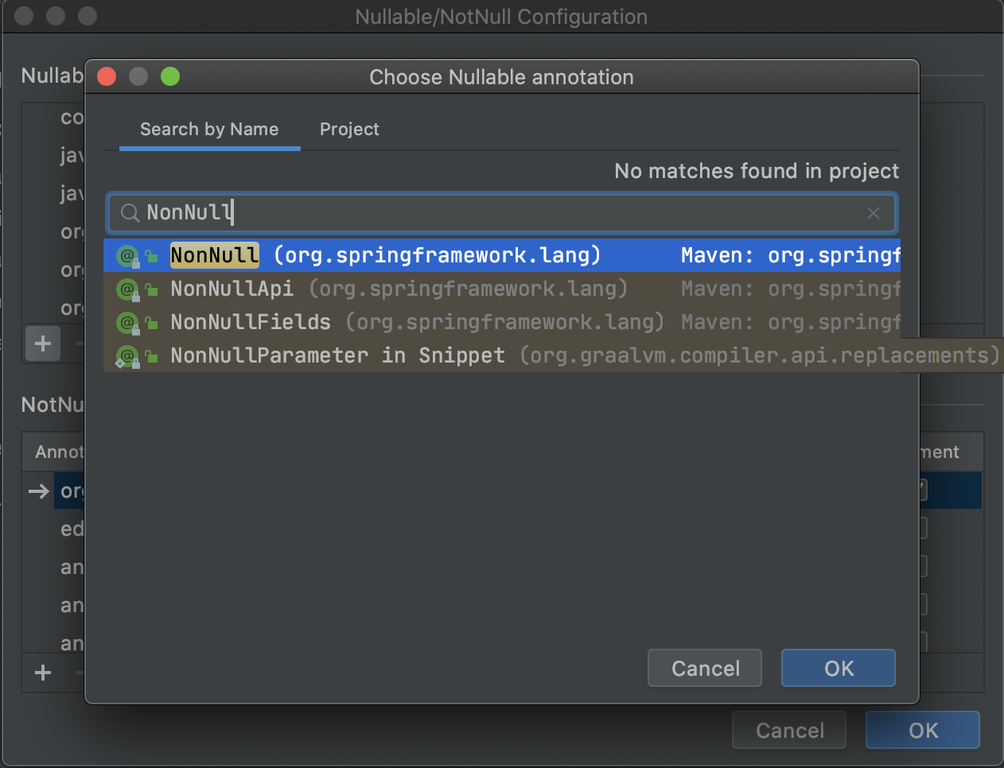Screen dimensions: 1004x768
Task: Click Cancel in the Nullable/NotNull Configuration window
Action: 789,730
